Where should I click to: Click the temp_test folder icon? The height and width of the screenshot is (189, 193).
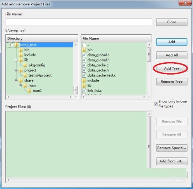tap(17, 45)
